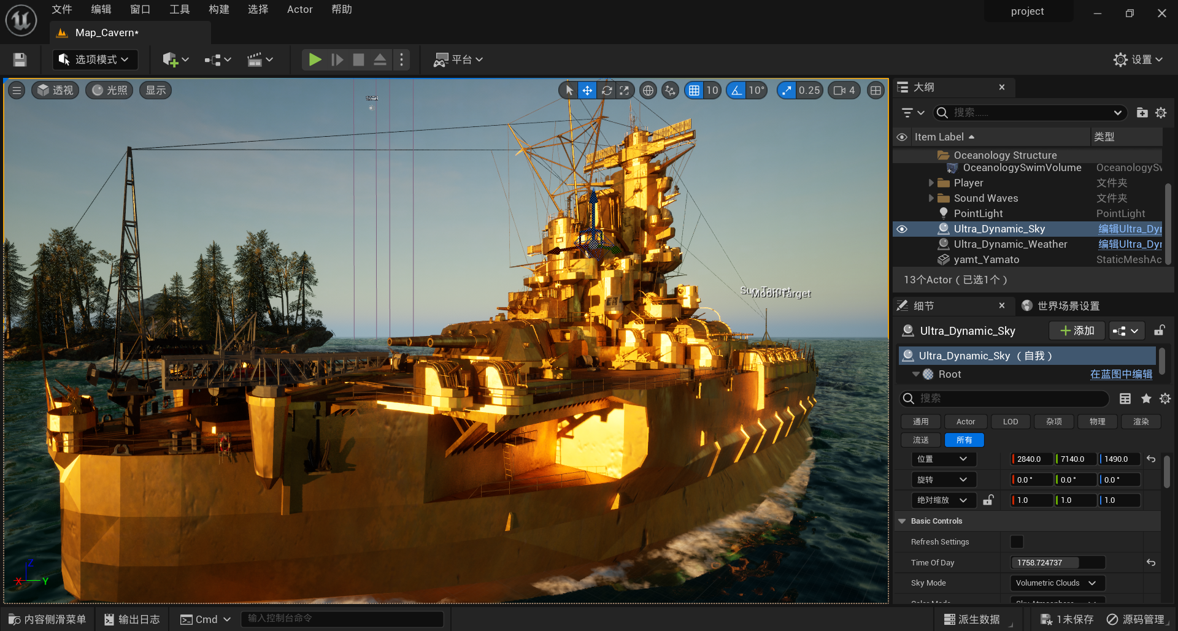Switch world/local coordinate system globe icon

click(x=648, y=91)
